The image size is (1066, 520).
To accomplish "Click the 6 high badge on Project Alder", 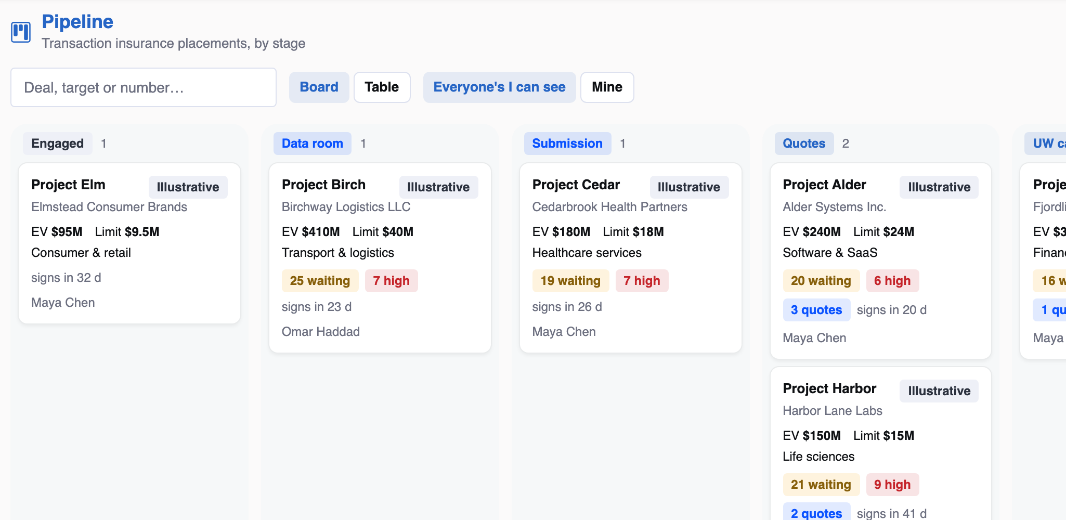I will [x=893, y=281].
